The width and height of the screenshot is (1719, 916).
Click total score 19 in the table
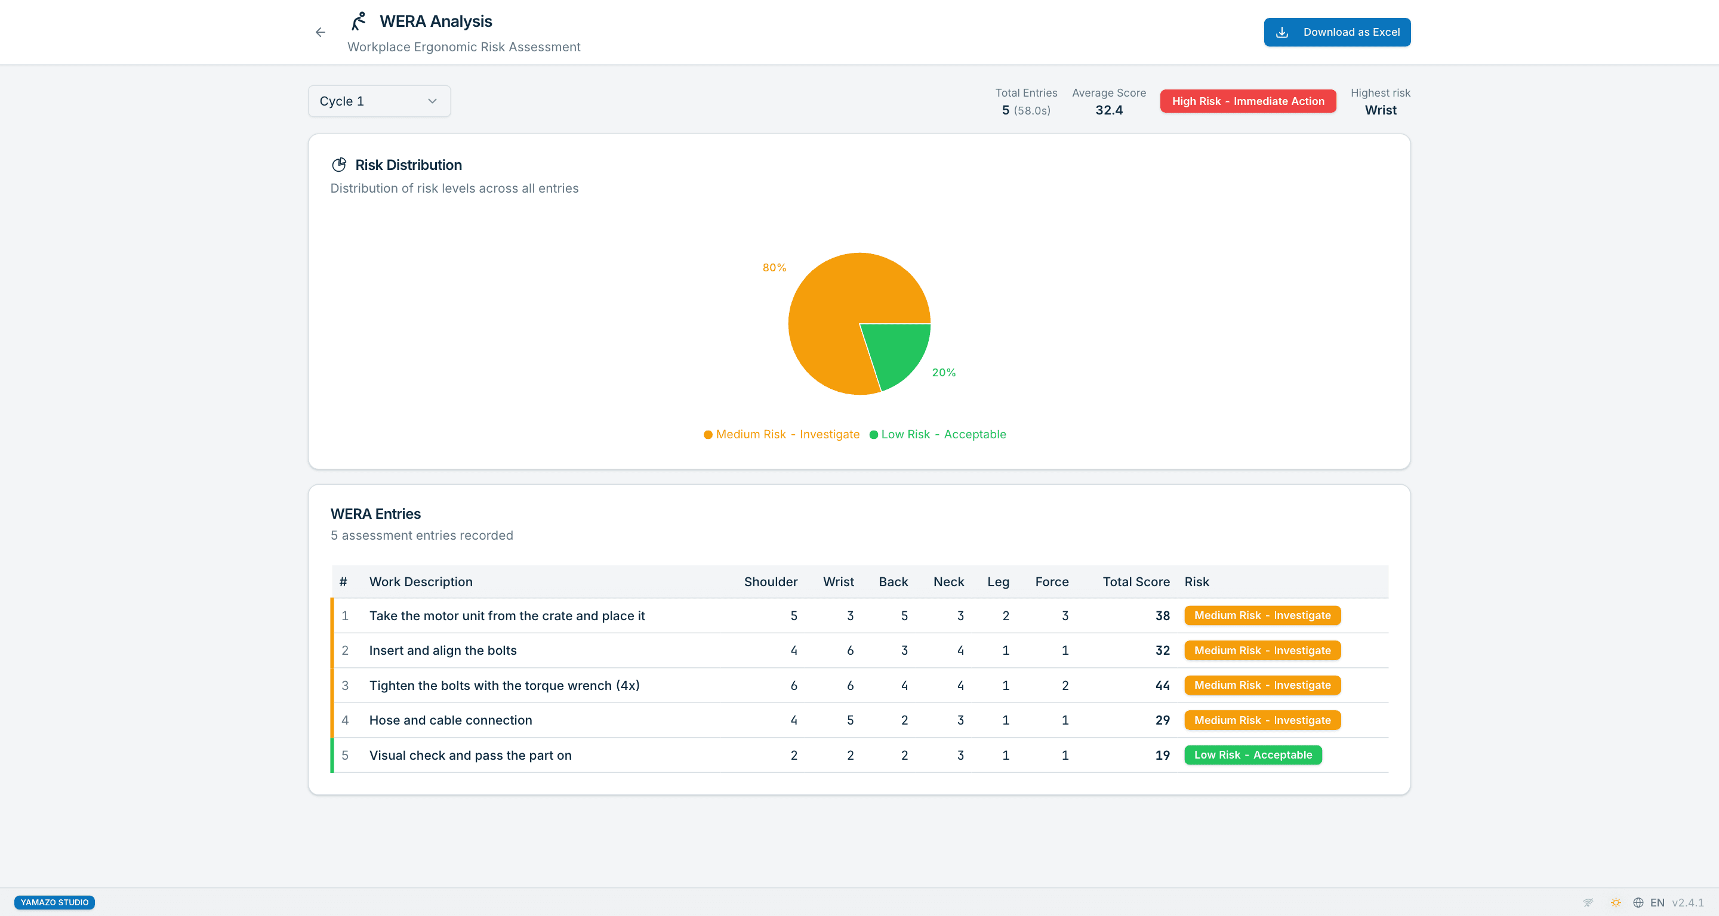point(1163,756)
